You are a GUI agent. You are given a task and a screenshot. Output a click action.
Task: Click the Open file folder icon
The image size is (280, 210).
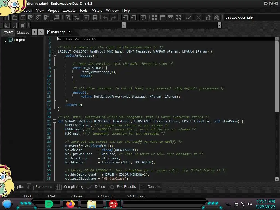pyautogui.click(x=15, y=17)
